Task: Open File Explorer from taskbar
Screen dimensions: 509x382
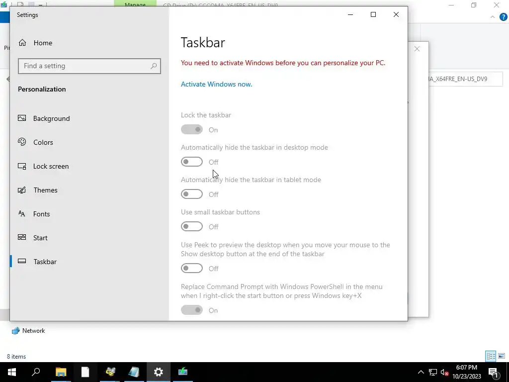Action: coord(61,372)
